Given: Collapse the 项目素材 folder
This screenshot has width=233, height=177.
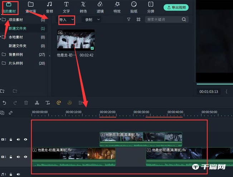Looking at the screenshot, I should pos(1,19).
